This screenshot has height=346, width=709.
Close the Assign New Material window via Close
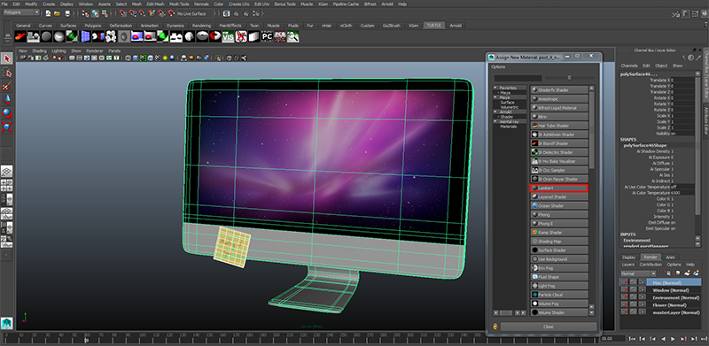pyautogui.click(x=548, y=327)
